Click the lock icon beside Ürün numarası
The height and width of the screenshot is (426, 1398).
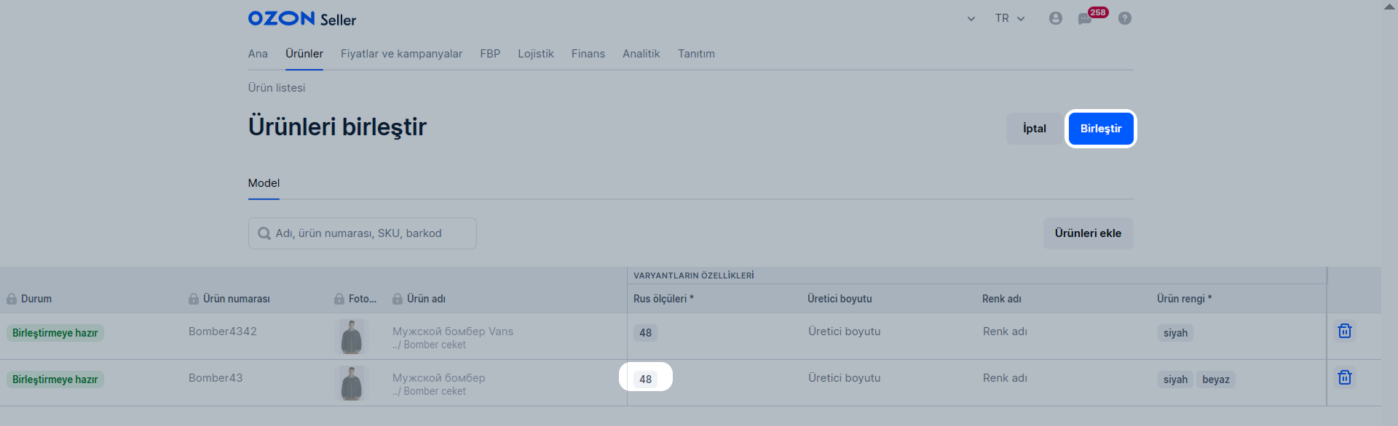[194, 299]
